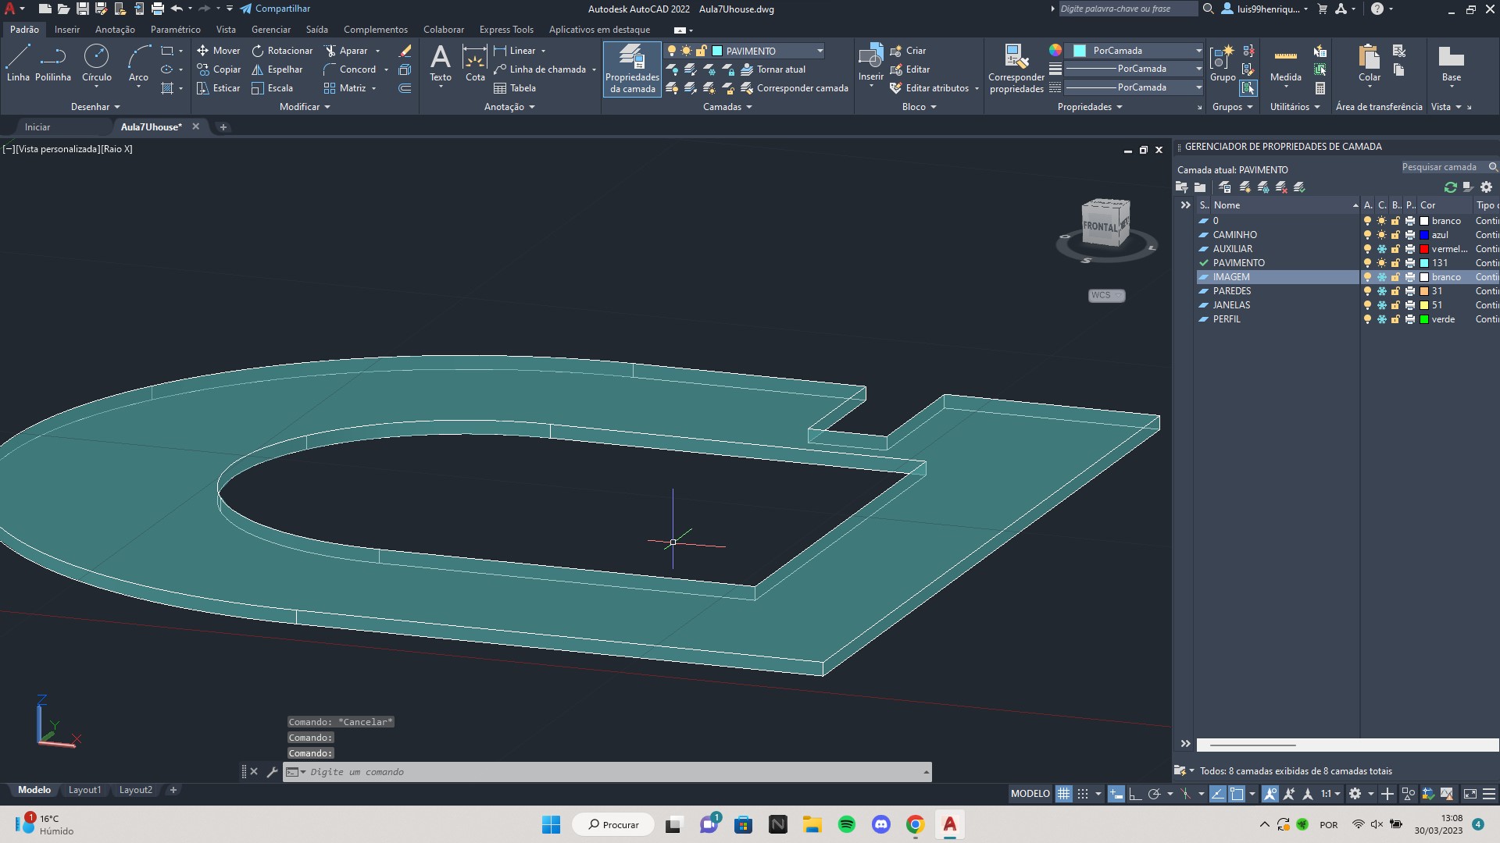Click Editar atributos button
This screenshot has height=843, width=1500.
928,88
